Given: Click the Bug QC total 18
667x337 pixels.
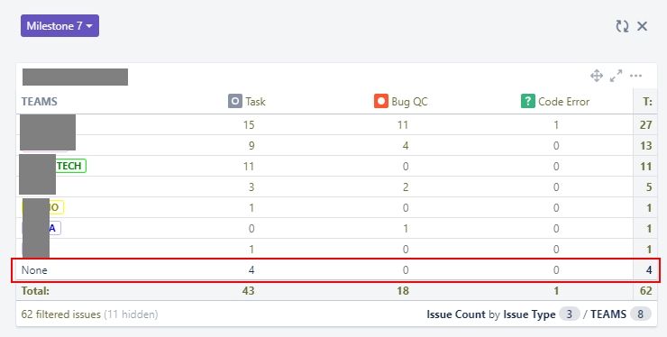Looking at the screenshot, I should (x=403, y=291).
